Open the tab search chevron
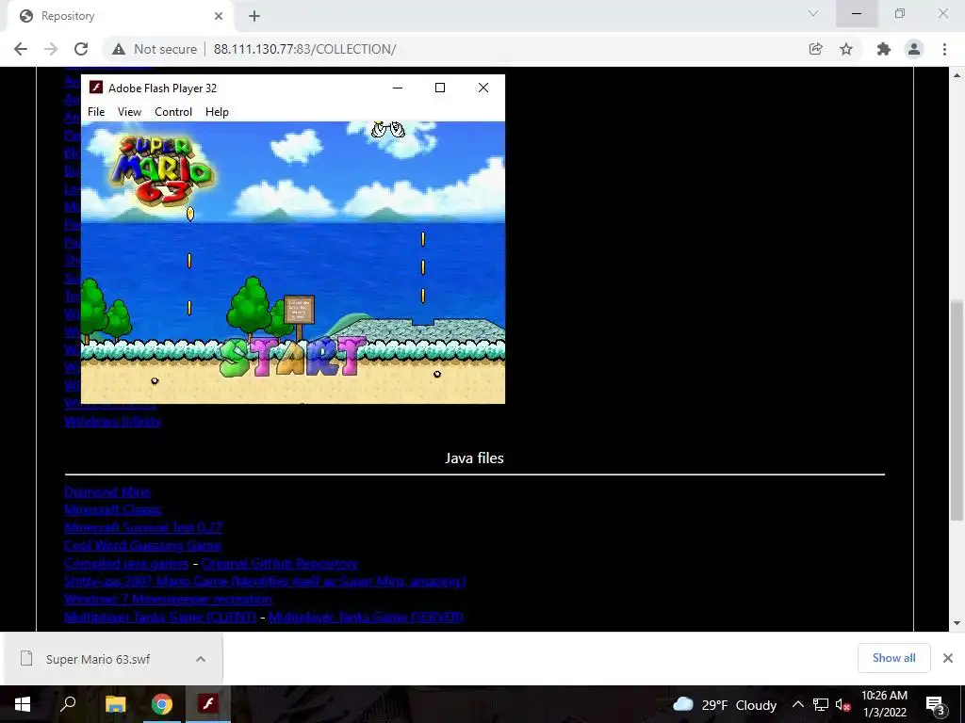 coord(813,13)
